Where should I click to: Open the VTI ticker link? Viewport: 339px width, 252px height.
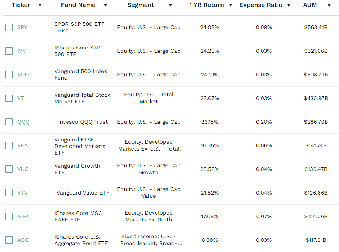21,98
